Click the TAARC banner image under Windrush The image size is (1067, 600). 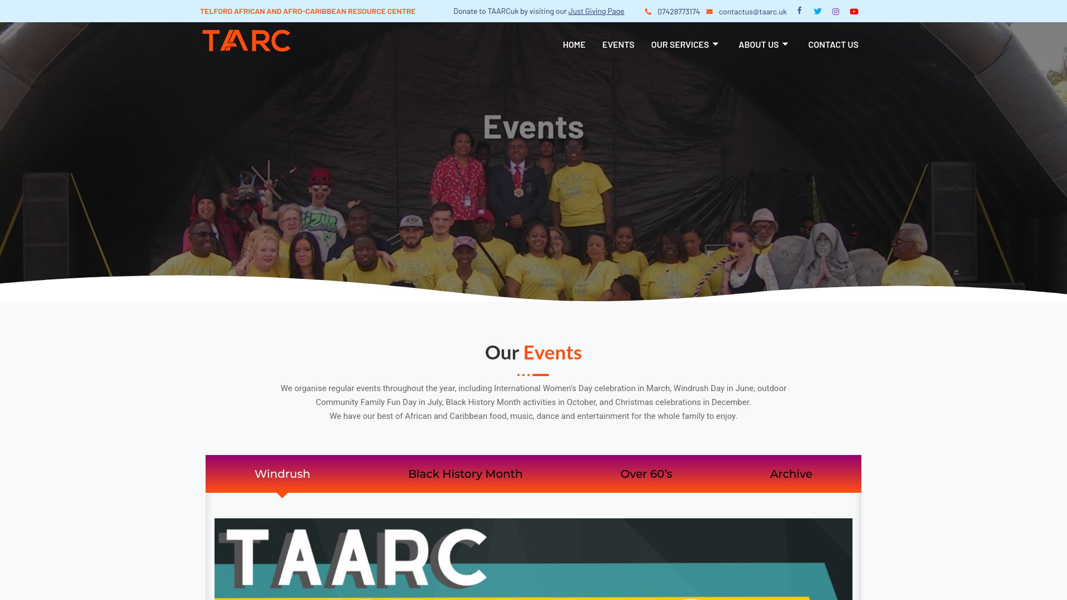point(533,559)
